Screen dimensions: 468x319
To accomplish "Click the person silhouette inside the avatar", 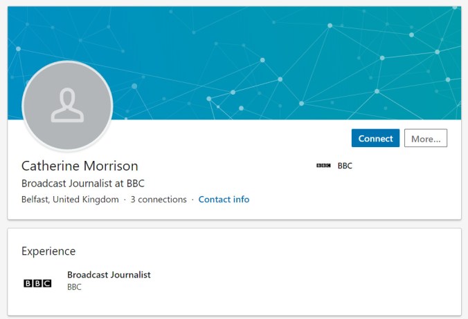I will 67,105.
